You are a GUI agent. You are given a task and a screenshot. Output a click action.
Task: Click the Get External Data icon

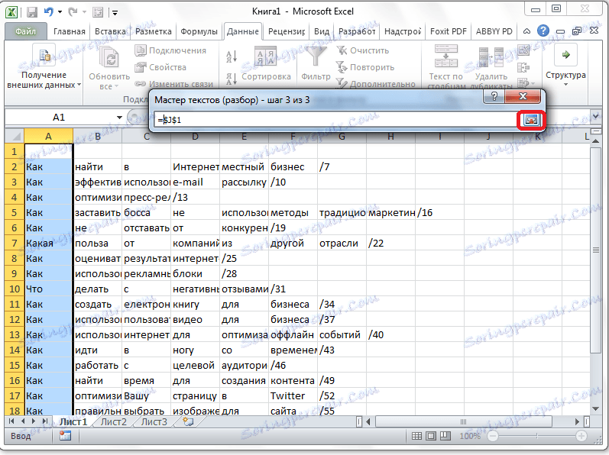pyautogui.click(x=44, y=56)
